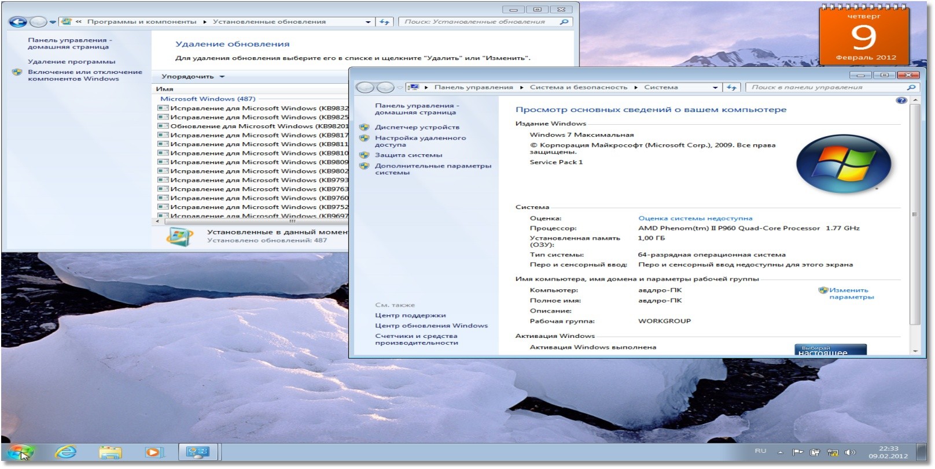Open arrow after 'Программы и компоненты' breadcrumb
Viewport: 935px width, 469px height.
pos(205,22)
